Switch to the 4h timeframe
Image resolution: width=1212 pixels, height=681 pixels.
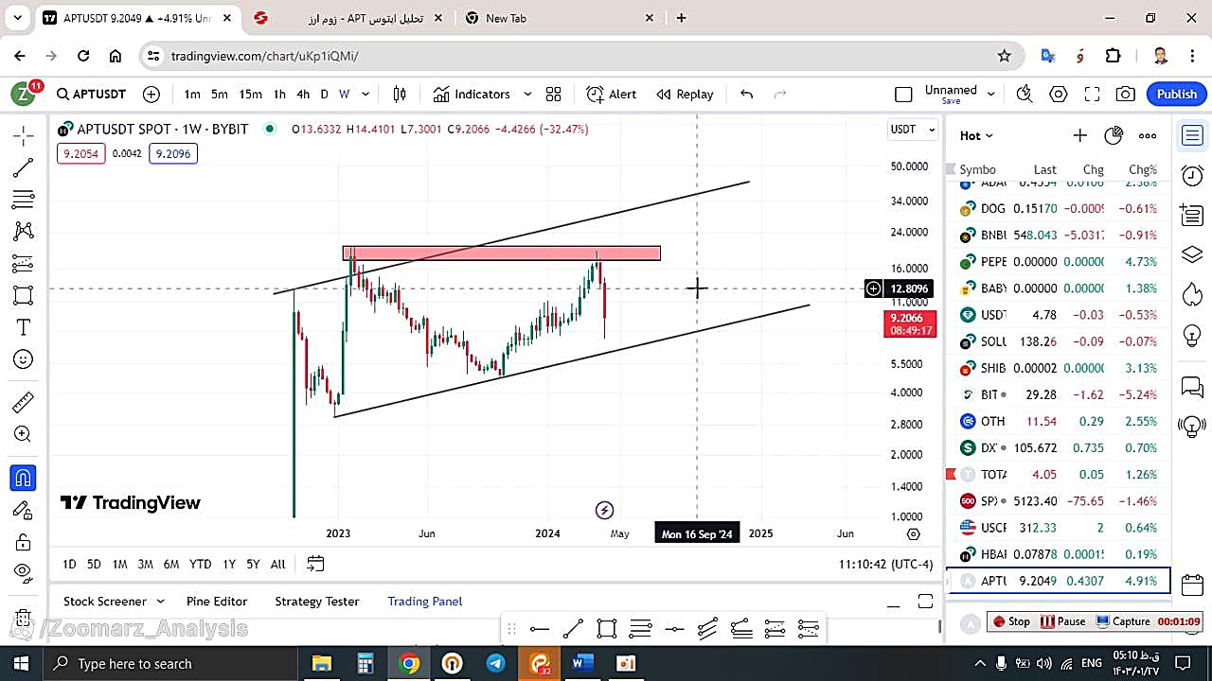click(x=303, y=94)
